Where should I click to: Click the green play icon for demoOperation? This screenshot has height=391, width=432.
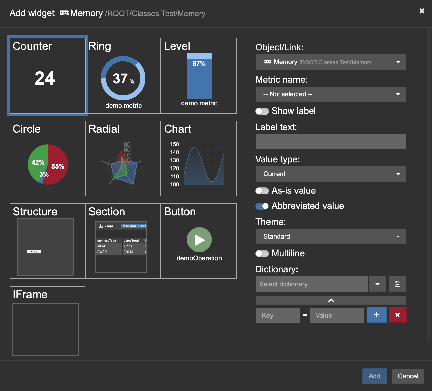coord(199,240)
